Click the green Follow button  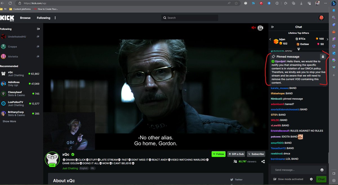tap(219, 154)
